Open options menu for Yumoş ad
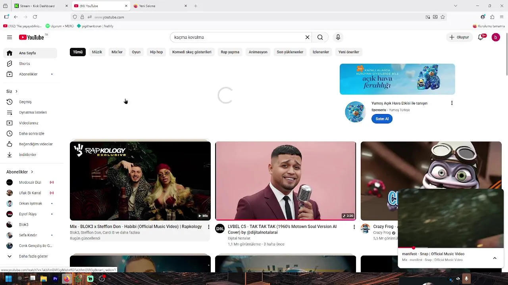Screen dimensions: 508x285 pos(452,103)
